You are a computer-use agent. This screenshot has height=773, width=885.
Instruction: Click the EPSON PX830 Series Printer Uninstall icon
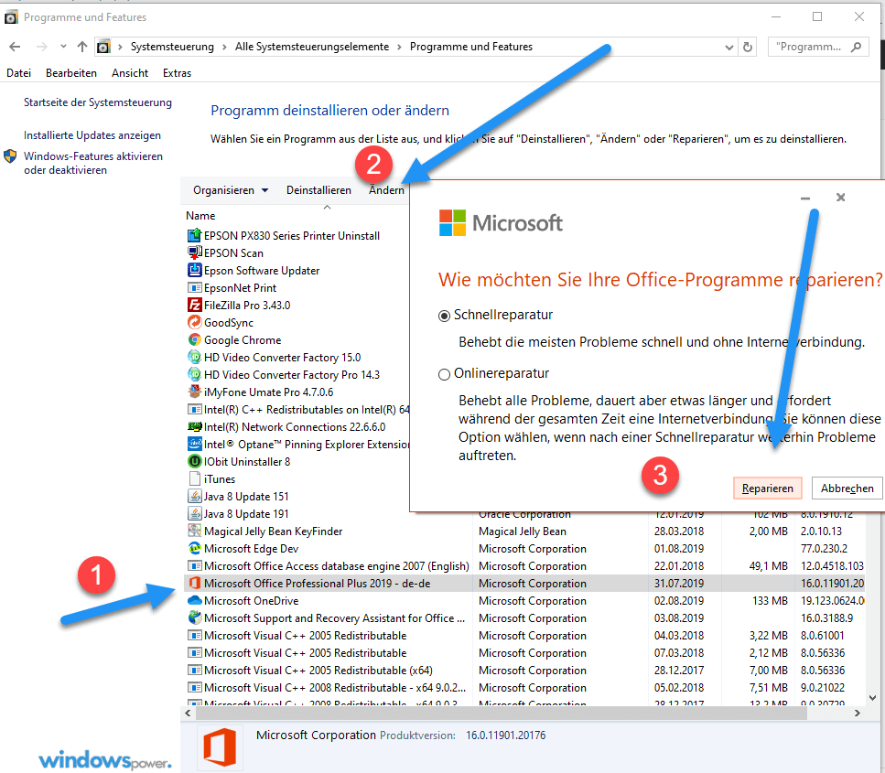click(194, 235)
